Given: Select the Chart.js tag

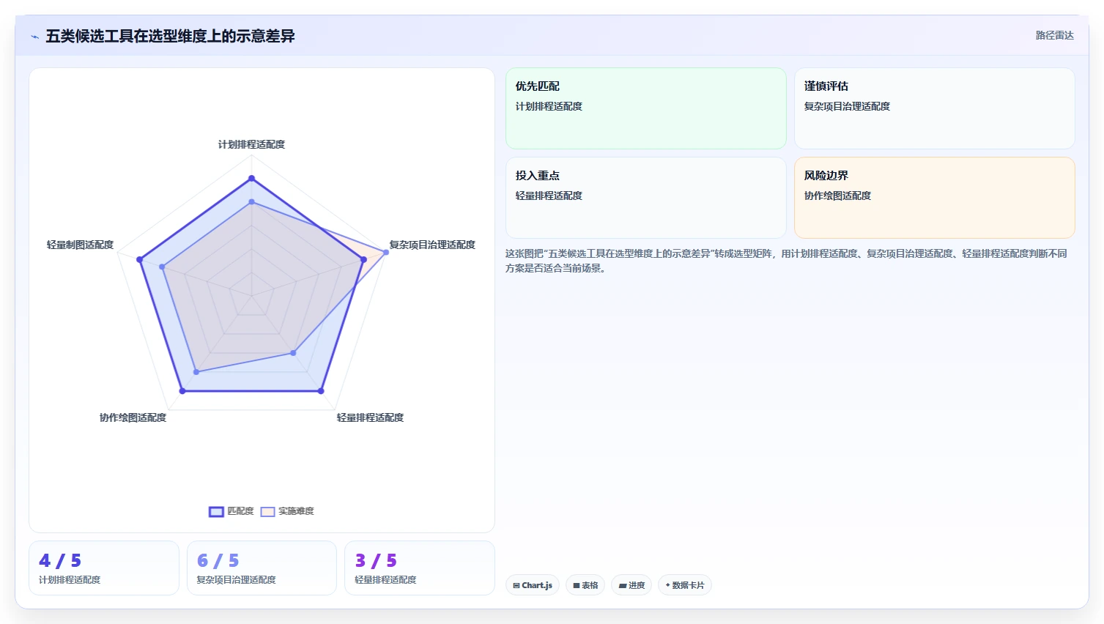Looking at the screenshot, I should [533, 585].
